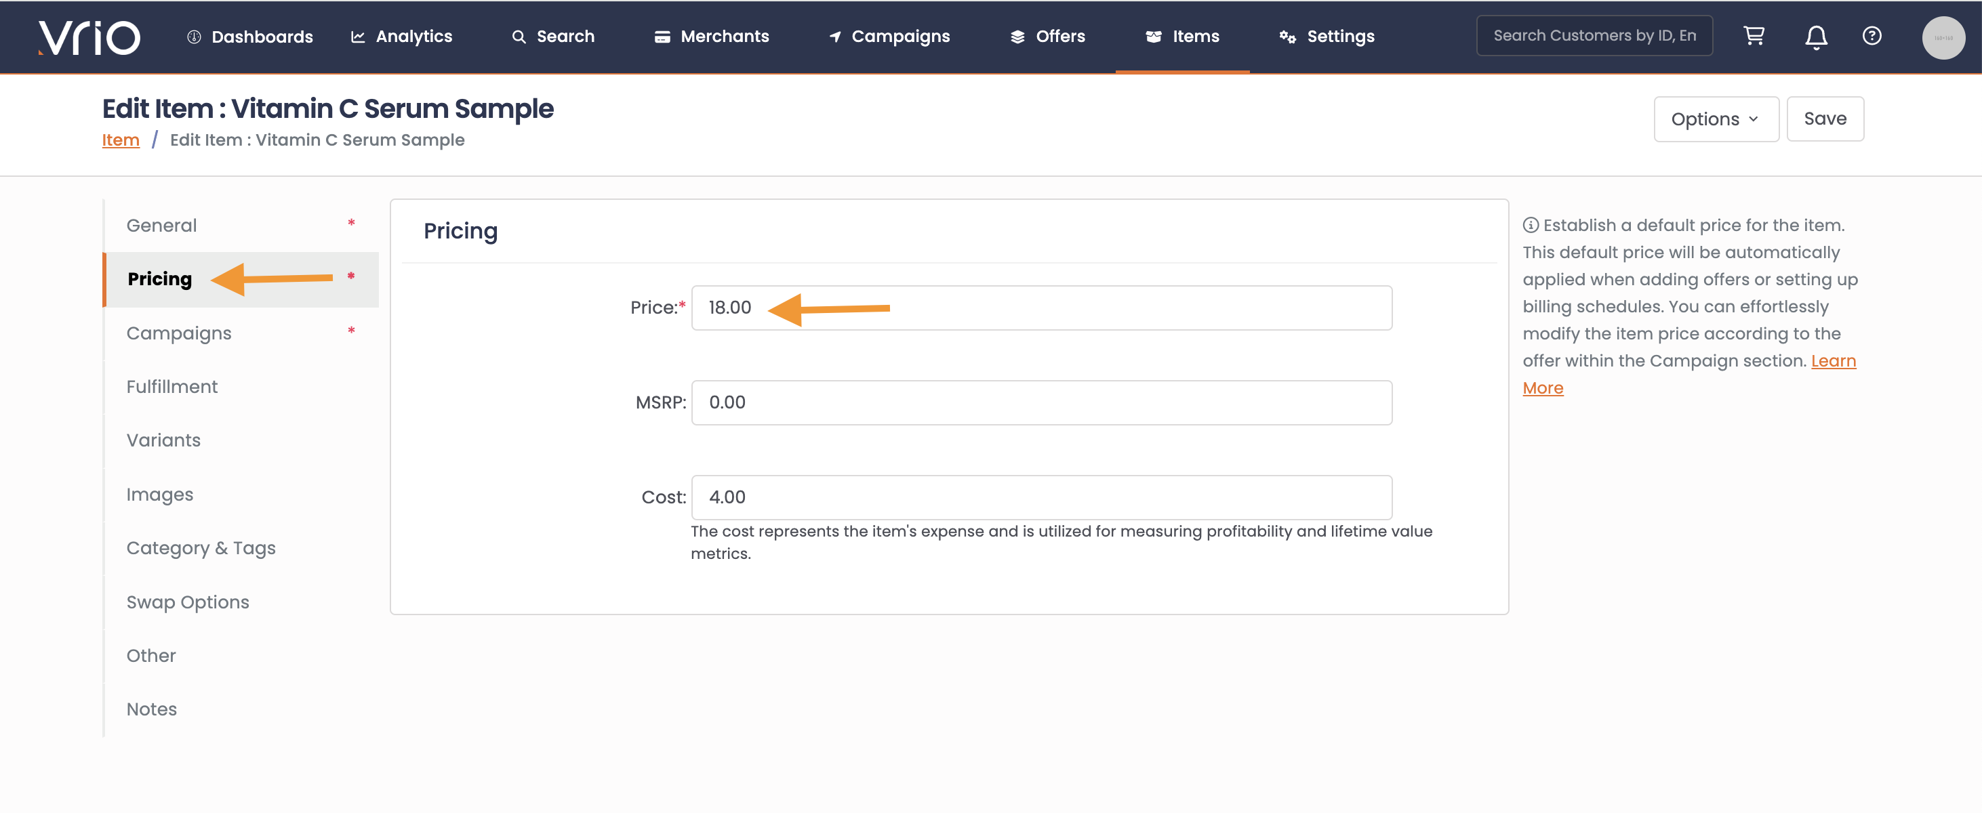
Task: Click the Save button
Action: pos(1825,119)
